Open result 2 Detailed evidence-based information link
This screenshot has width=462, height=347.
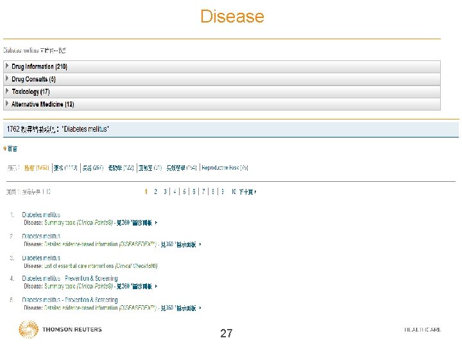pos(100,244)
